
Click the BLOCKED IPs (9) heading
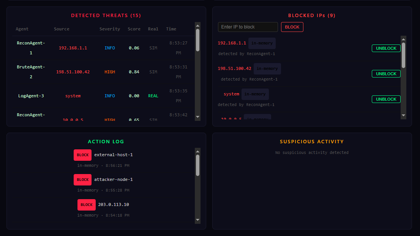point(312,16)
